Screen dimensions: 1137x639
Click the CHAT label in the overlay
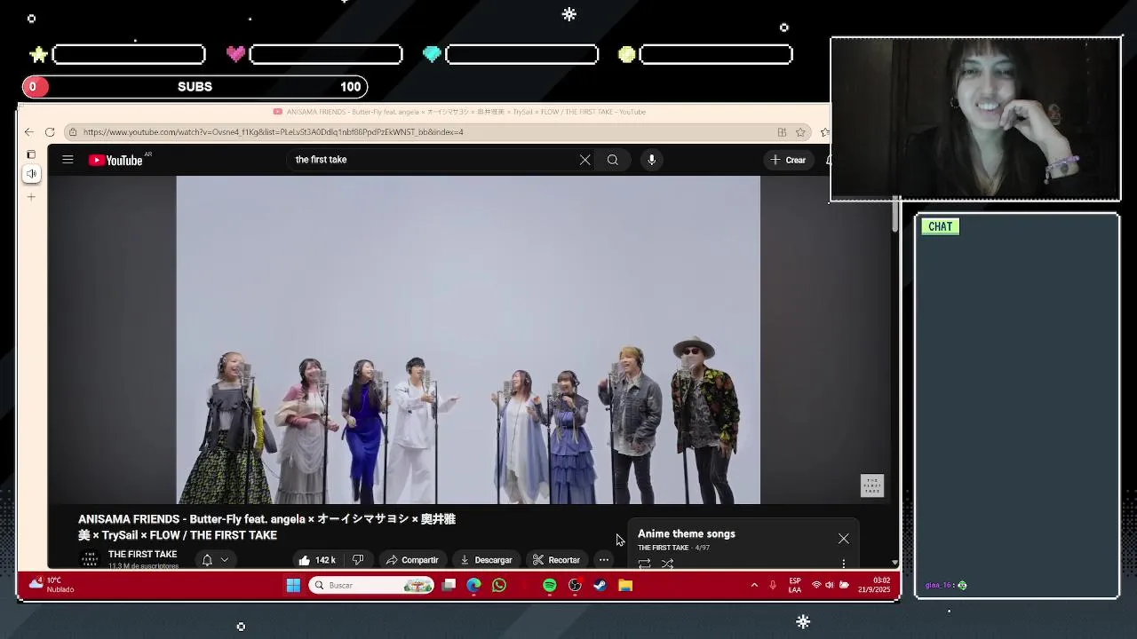coord(940,226)
